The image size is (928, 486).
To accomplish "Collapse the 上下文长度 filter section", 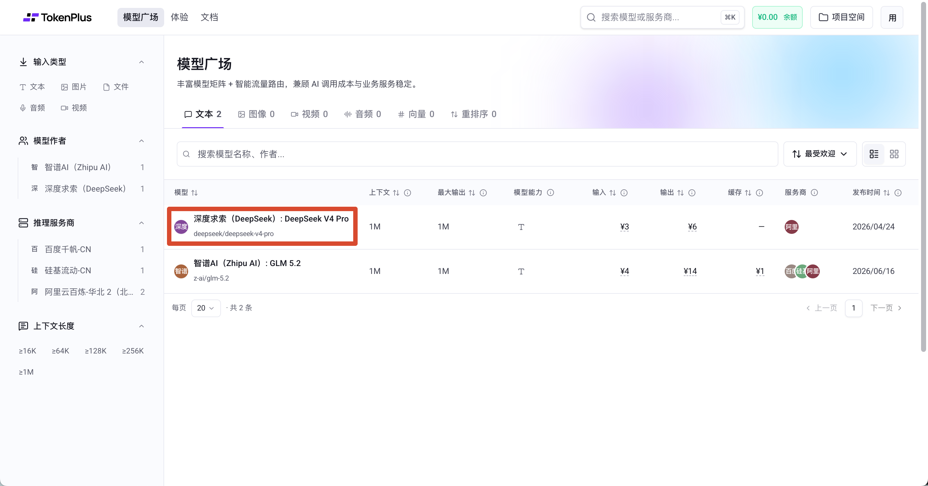I will pos(142,326).
